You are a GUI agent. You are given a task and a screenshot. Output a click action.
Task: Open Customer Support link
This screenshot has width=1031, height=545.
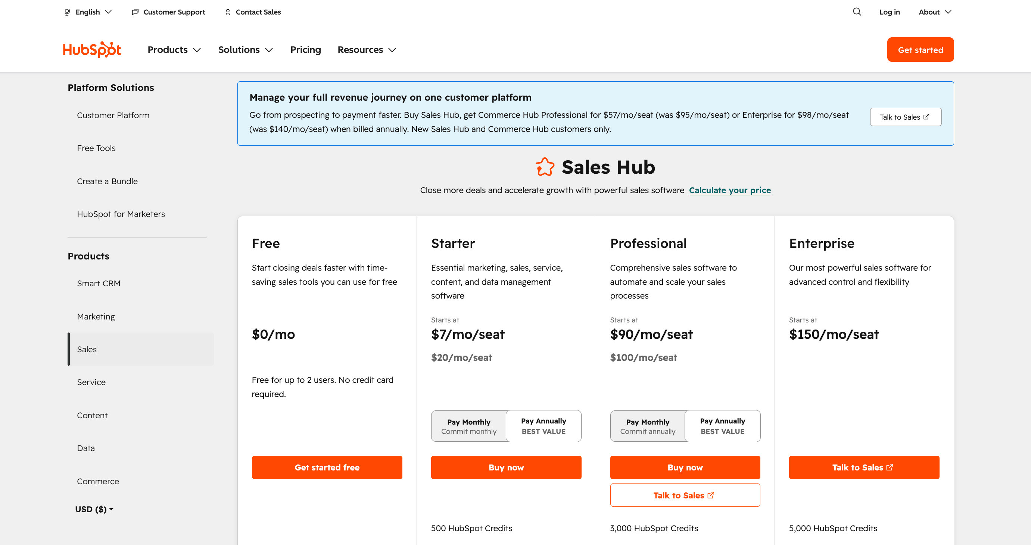point(174,12)
